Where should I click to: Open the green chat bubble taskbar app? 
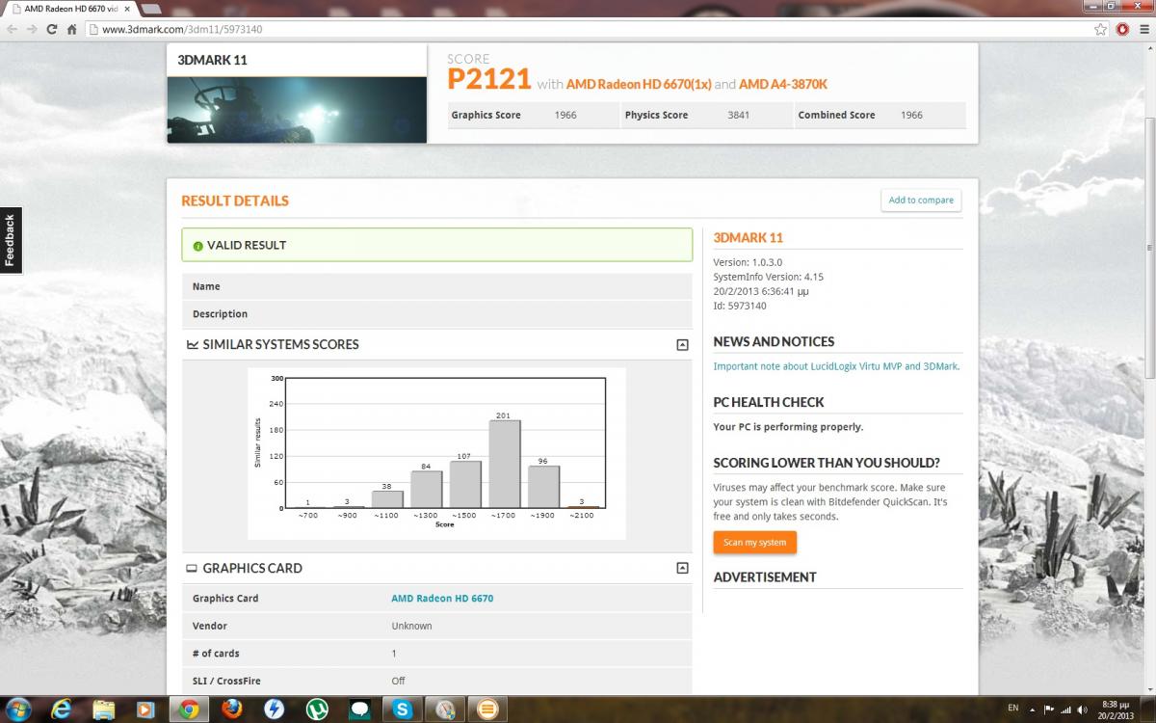(x=359, y=709)
